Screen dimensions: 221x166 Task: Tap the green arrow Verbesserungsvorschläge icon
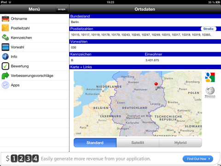click(x=6, y=76)
